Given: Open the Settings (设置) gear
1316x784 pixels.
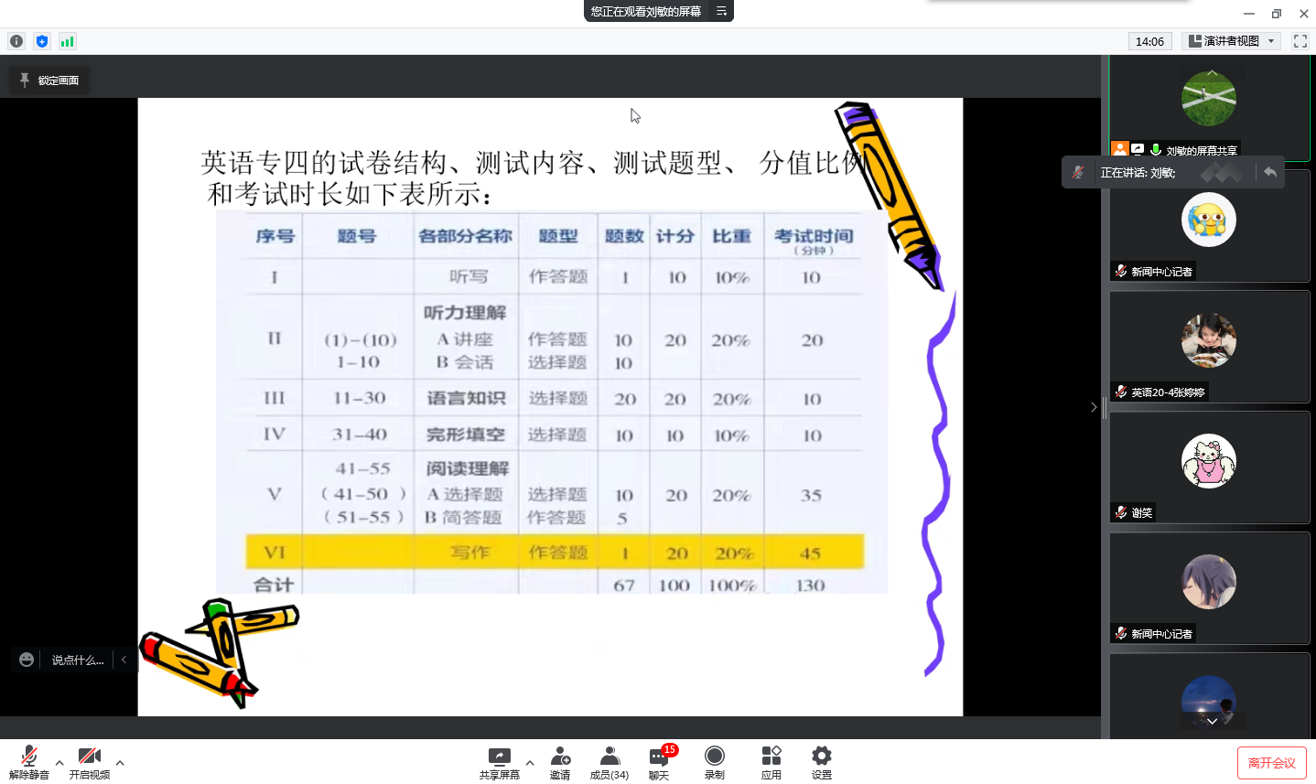Looking at the screenshot, I should (x=822, y=762).
